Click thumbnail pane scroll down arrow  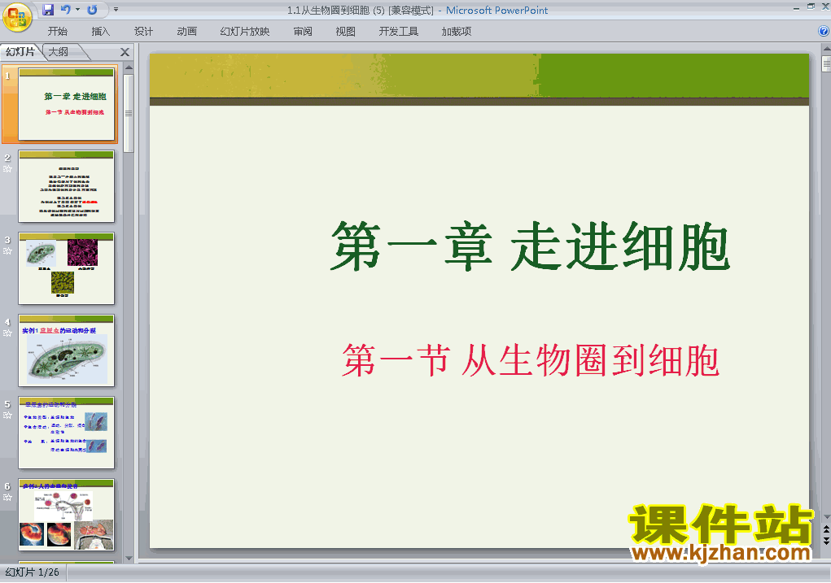point(129,558)
